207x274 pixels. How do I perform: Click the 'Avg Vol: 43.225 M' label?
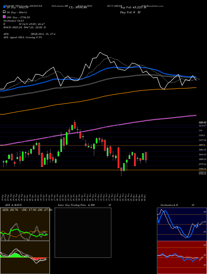tap(133, 7)
